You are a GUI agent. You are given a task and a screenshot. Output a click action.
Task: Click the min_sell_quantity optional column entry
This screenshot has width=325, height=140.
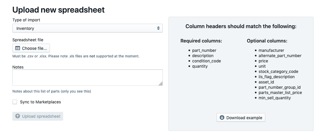coord(274,98)
